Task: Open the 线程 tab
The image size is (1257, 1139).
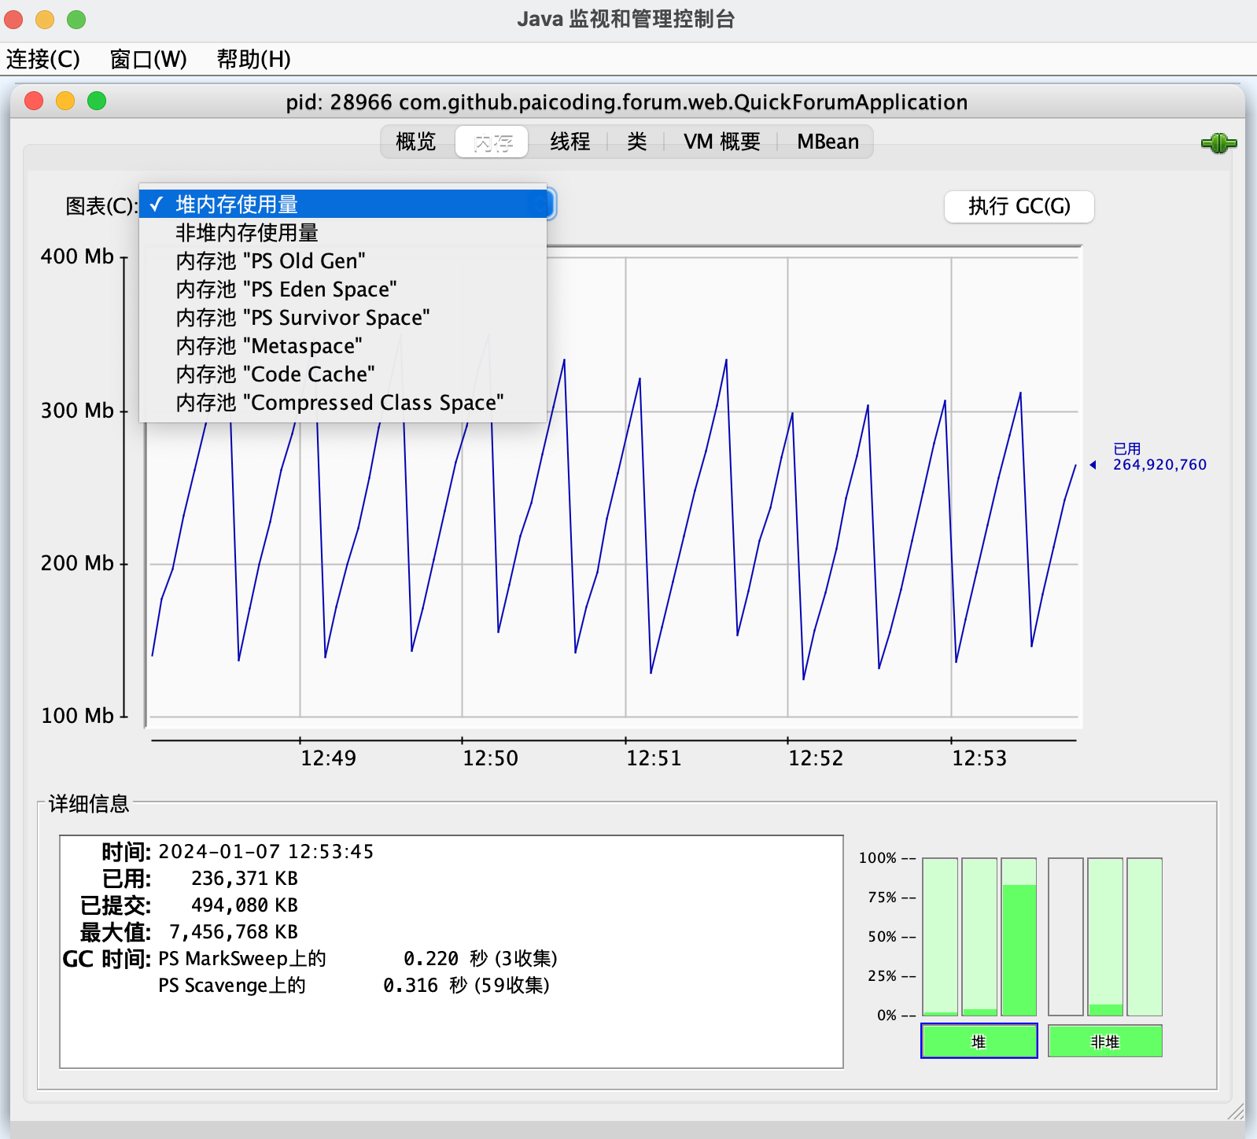Action: (570, 142)
